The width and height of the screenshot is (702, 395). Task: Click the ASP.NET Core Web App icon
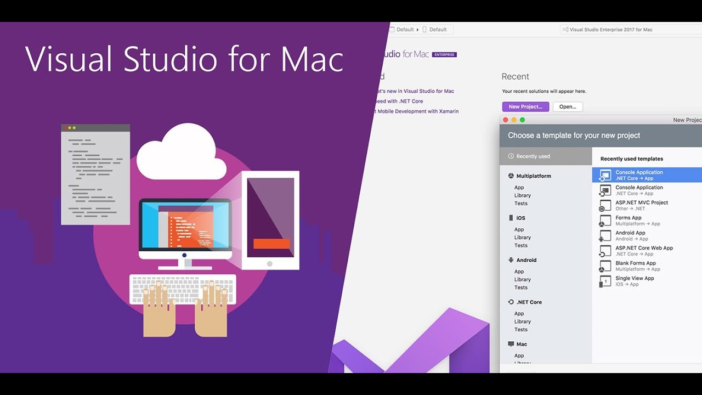click(604, 251)
